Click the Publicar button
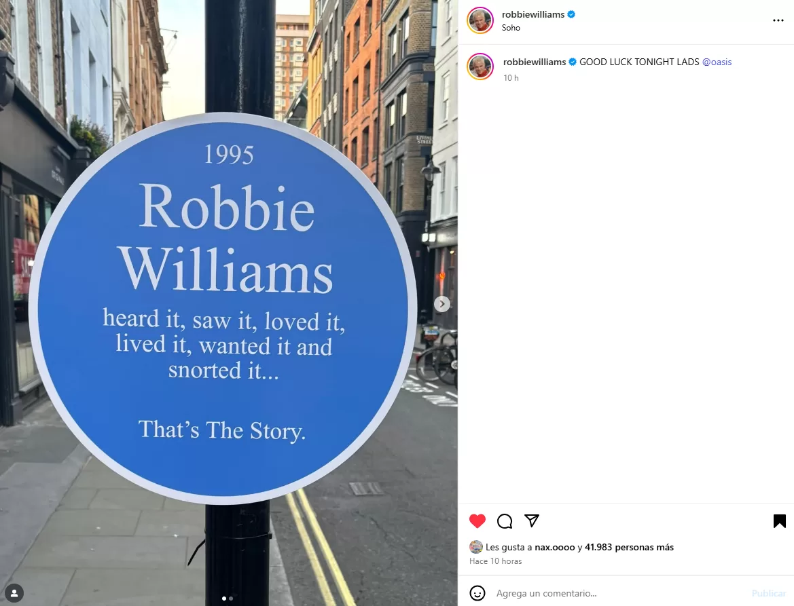794x606 pixels. pyautogui.click(x=768, y=593)
